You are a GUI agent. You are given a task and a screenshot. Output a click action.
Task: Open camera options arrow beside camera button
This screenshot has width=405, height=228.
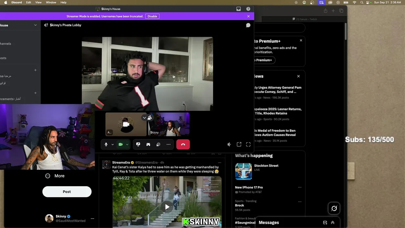pyautogui.click(x=127, y=144)
